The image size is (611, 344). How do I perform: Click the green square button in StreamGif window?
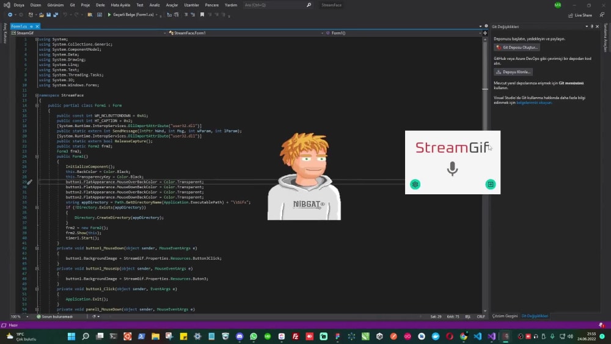[490, 185]
